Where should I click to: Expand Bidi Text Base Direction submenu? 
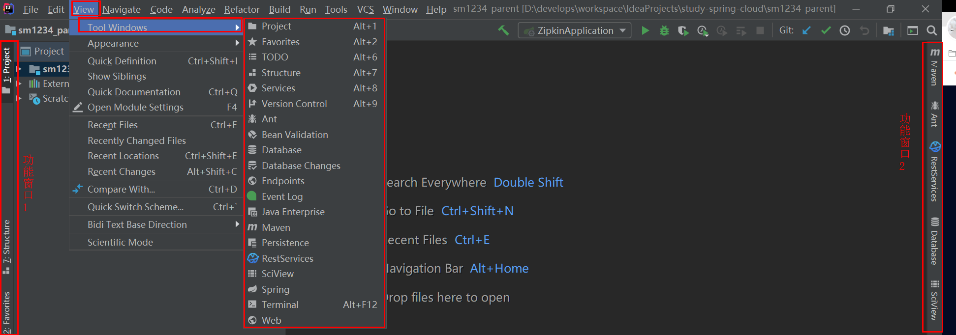156,224
